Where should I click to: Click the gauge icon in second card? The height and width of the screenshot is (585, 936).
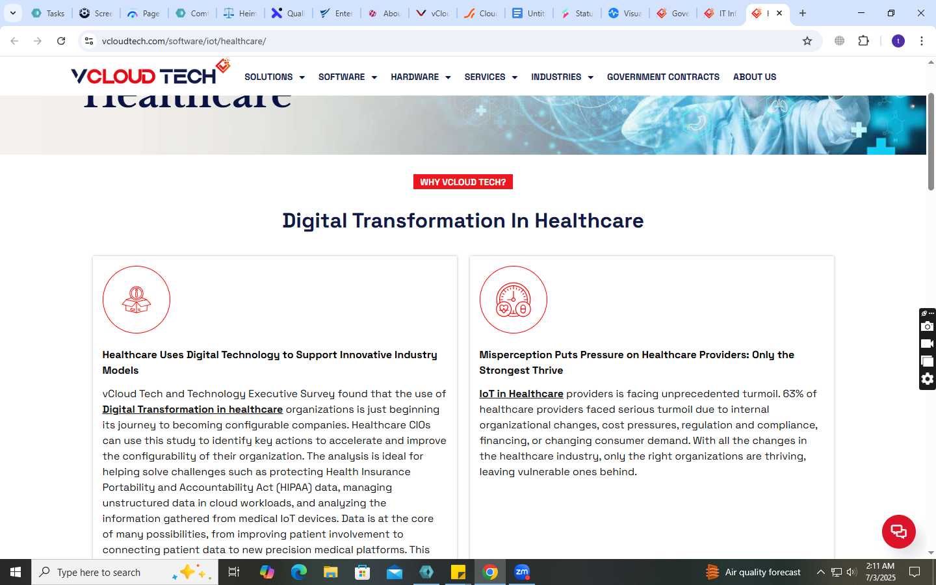coord(513,300)
